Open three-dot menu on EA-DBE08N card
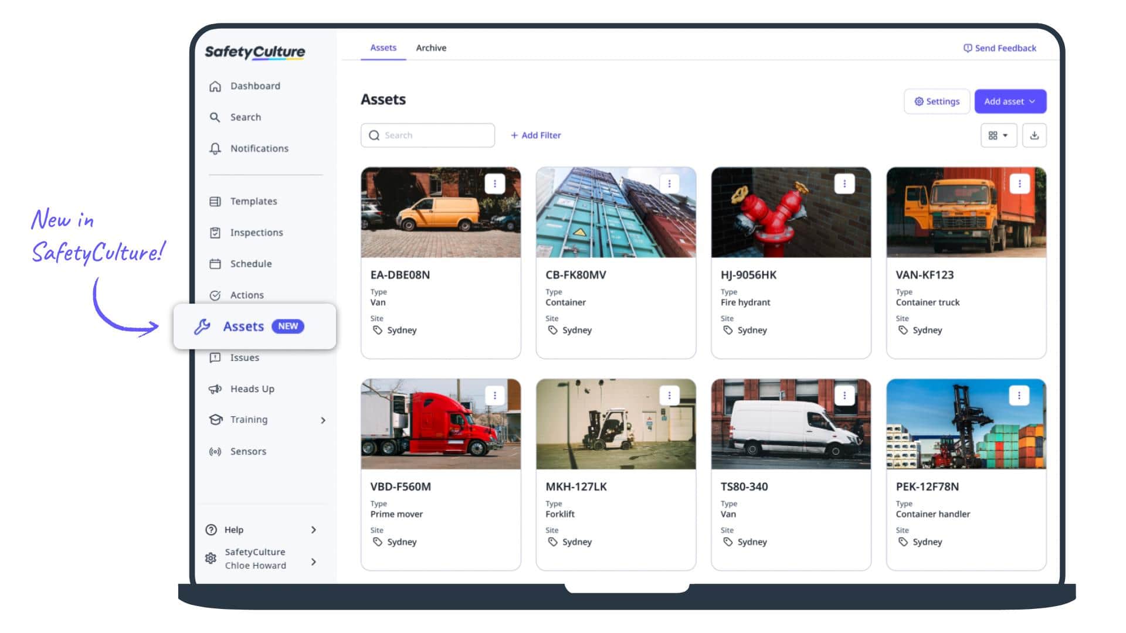Viewport: 1126px width, 633px height. pyautogui.click(x=494, y=183)
